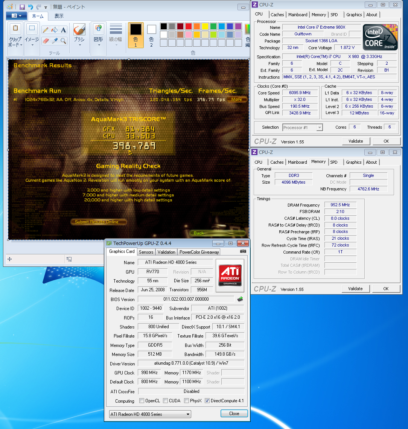Screen dimensions: 408x429
Task: Click the More button beside fps result
Action: click(x=237, y=100)
